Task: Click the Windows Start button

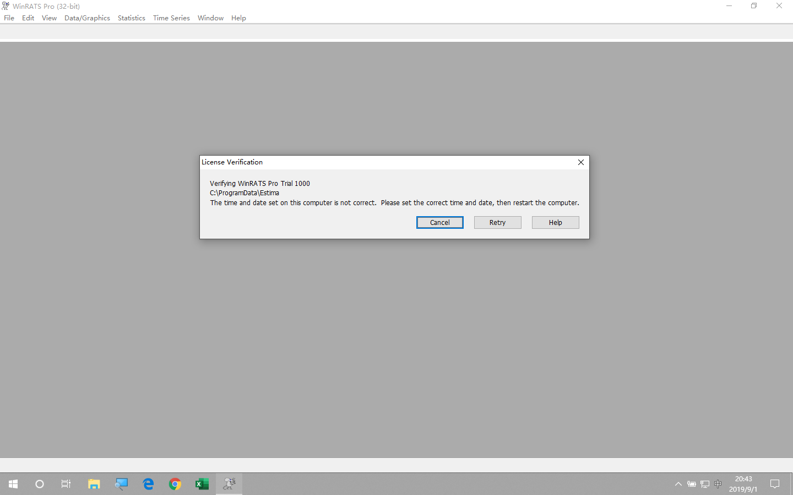Action: point(13,484)
